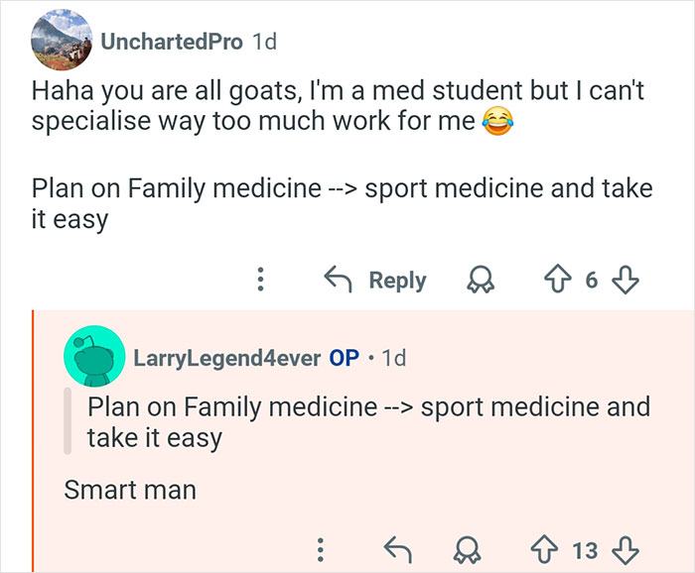Open more options on LarryLegend4ever's reply

click(x=320, y=549)
